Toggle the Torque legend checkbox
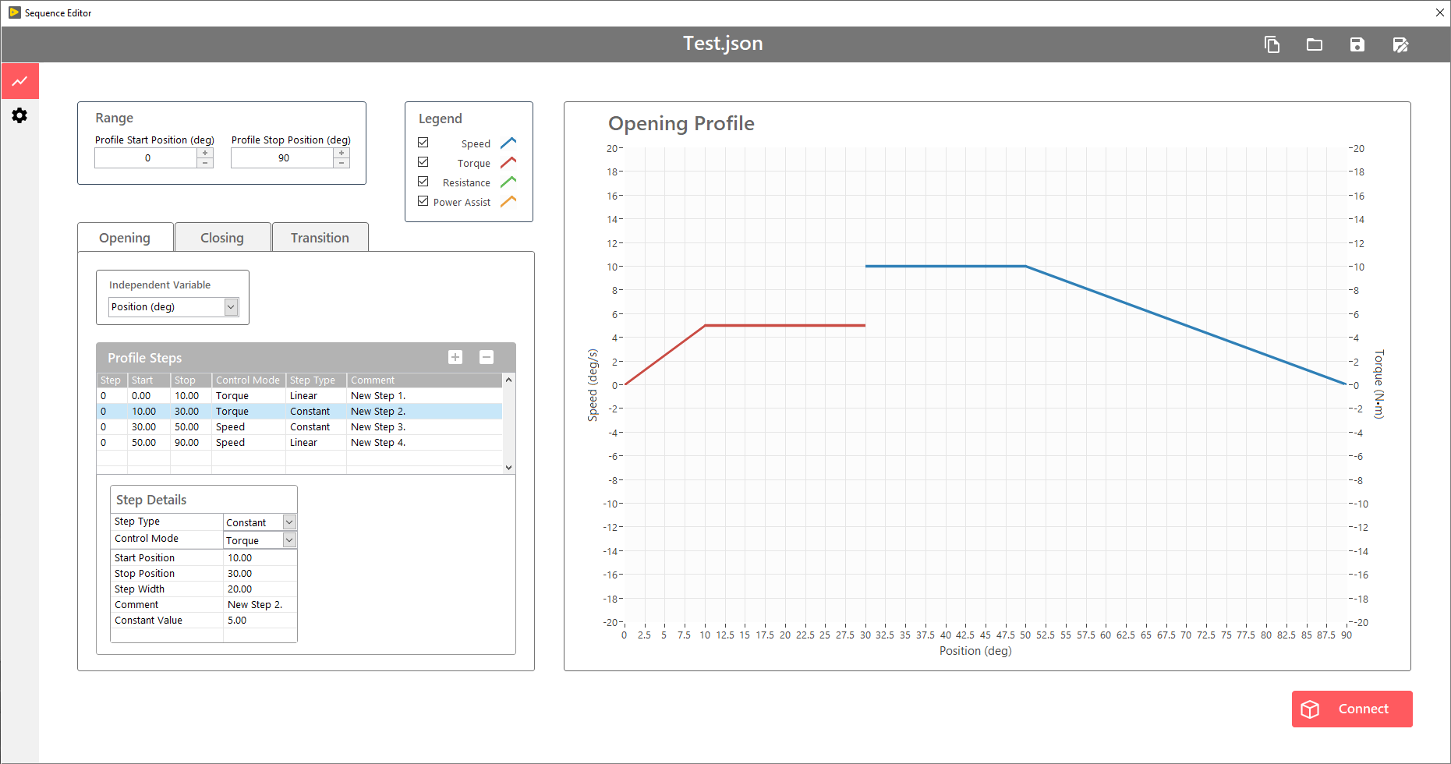 coord(423,162)
